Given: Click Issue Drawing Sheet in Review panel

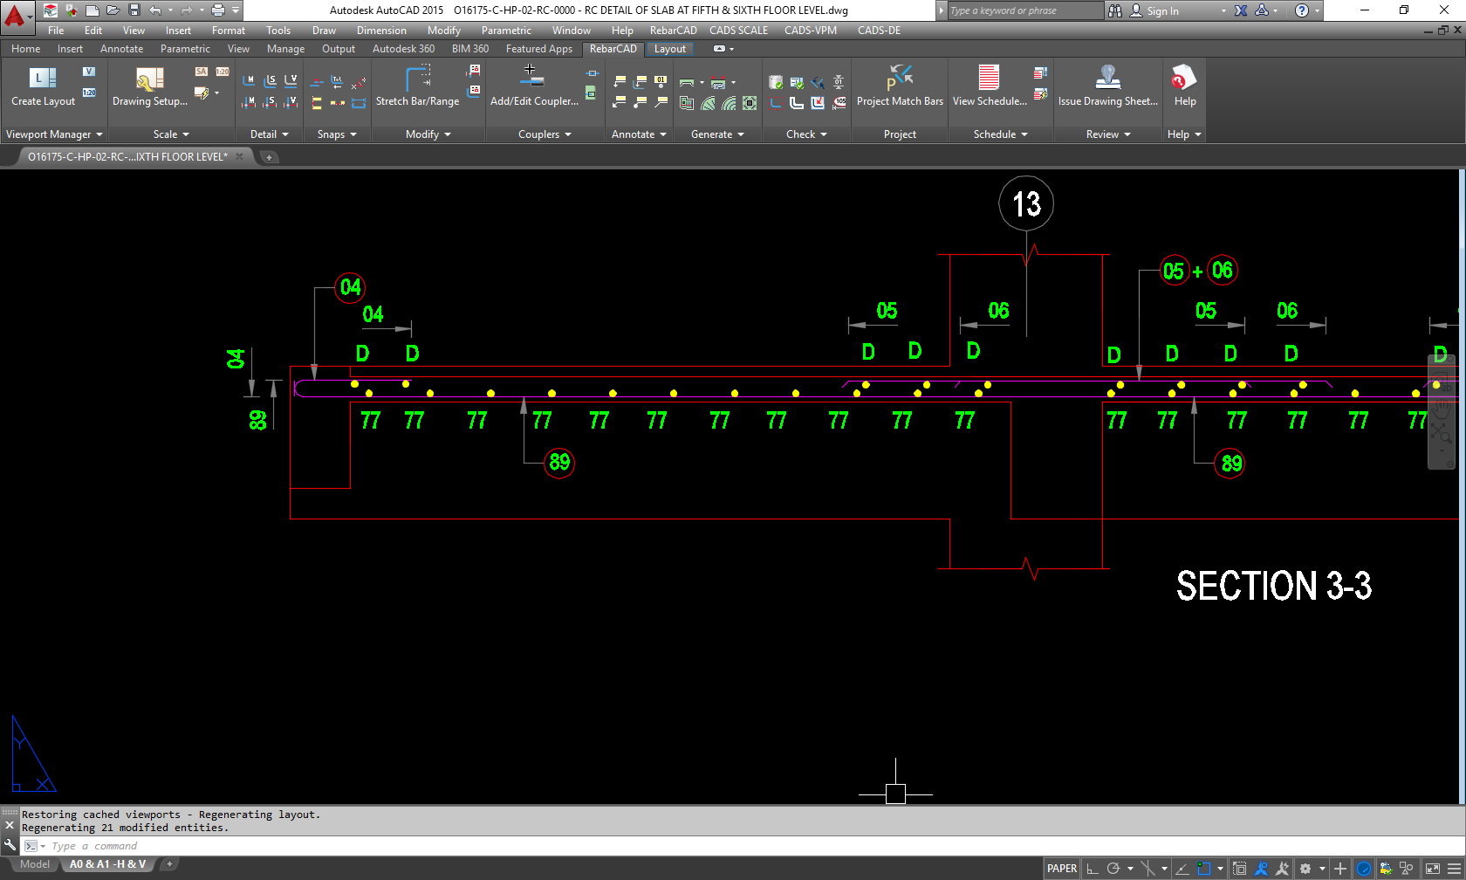Looking at the screenshot, I should pyautogui.click(x=1108, y=87).
